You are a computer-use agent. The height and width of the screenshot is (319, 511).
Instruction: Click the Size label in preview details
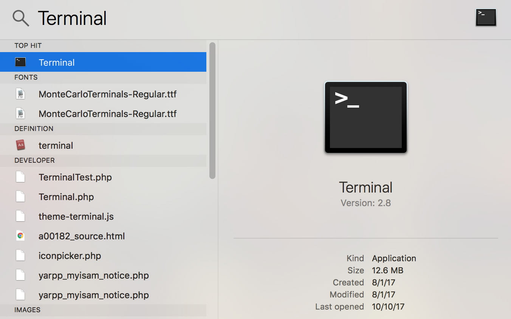[x=356, y=270]
